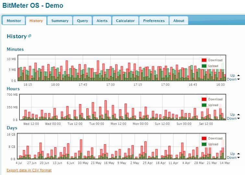
Task: Click the 25 Apr label on Days axis
Action: pos(148,163)
